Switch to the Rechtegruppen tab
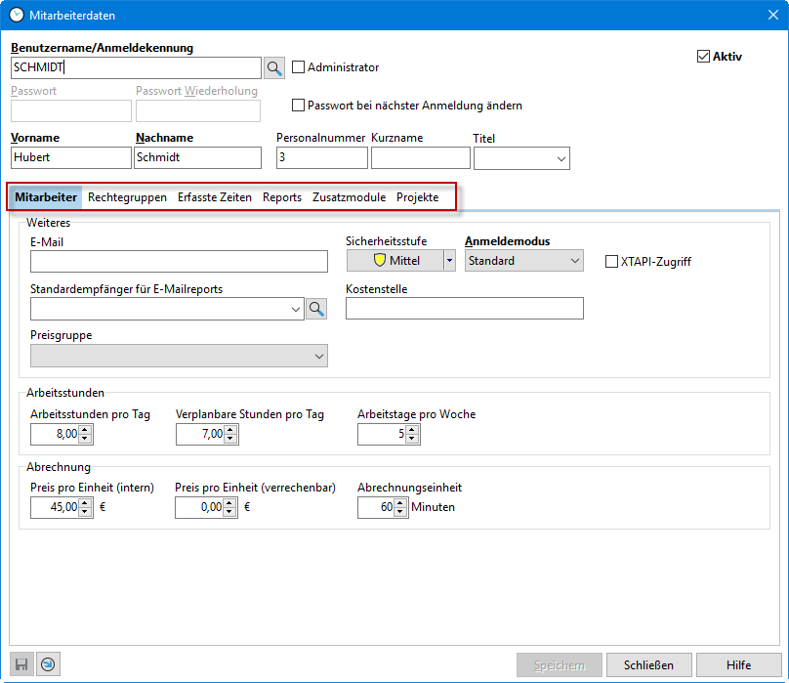789x683 pixels. coord(127,197)
